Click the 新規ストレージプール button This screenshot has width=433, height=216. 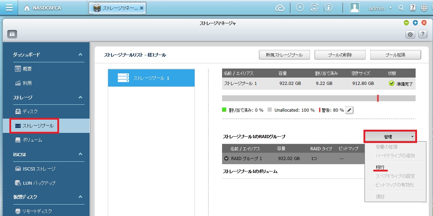(284, 55)
